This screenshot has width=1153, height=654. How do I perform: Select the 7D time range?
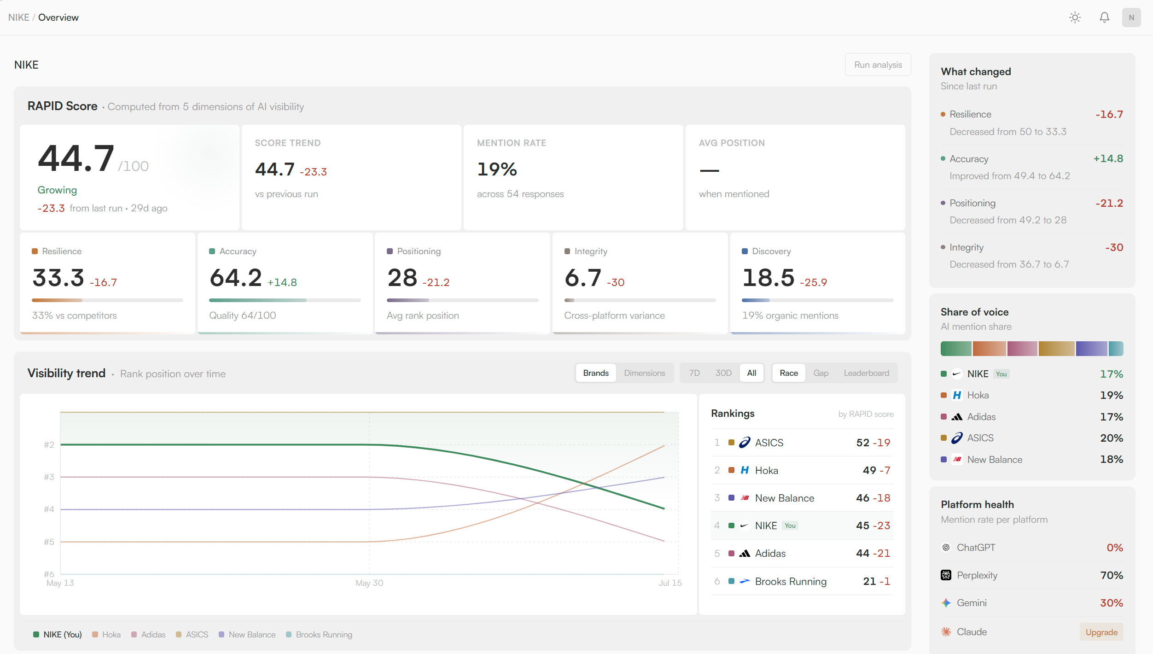(x=694, y=373)
